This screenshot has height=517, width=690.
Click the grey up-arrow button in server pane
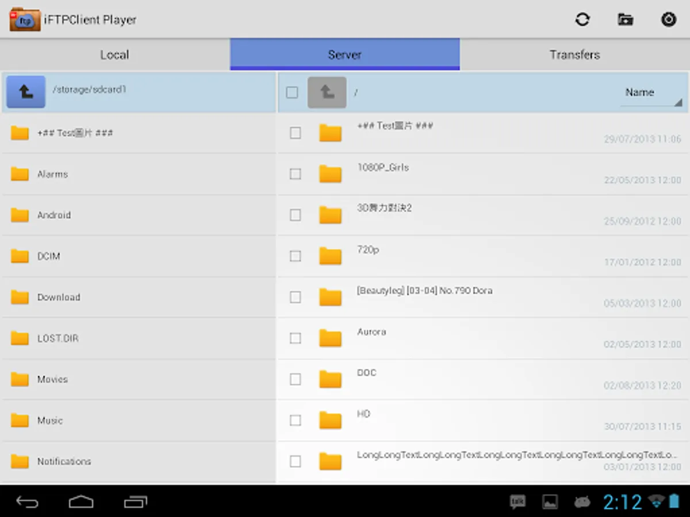click(x=327, y=92)
